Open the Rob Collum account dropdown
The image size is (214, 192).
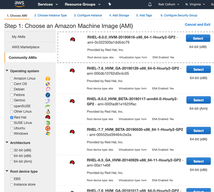tap(169, 4)
